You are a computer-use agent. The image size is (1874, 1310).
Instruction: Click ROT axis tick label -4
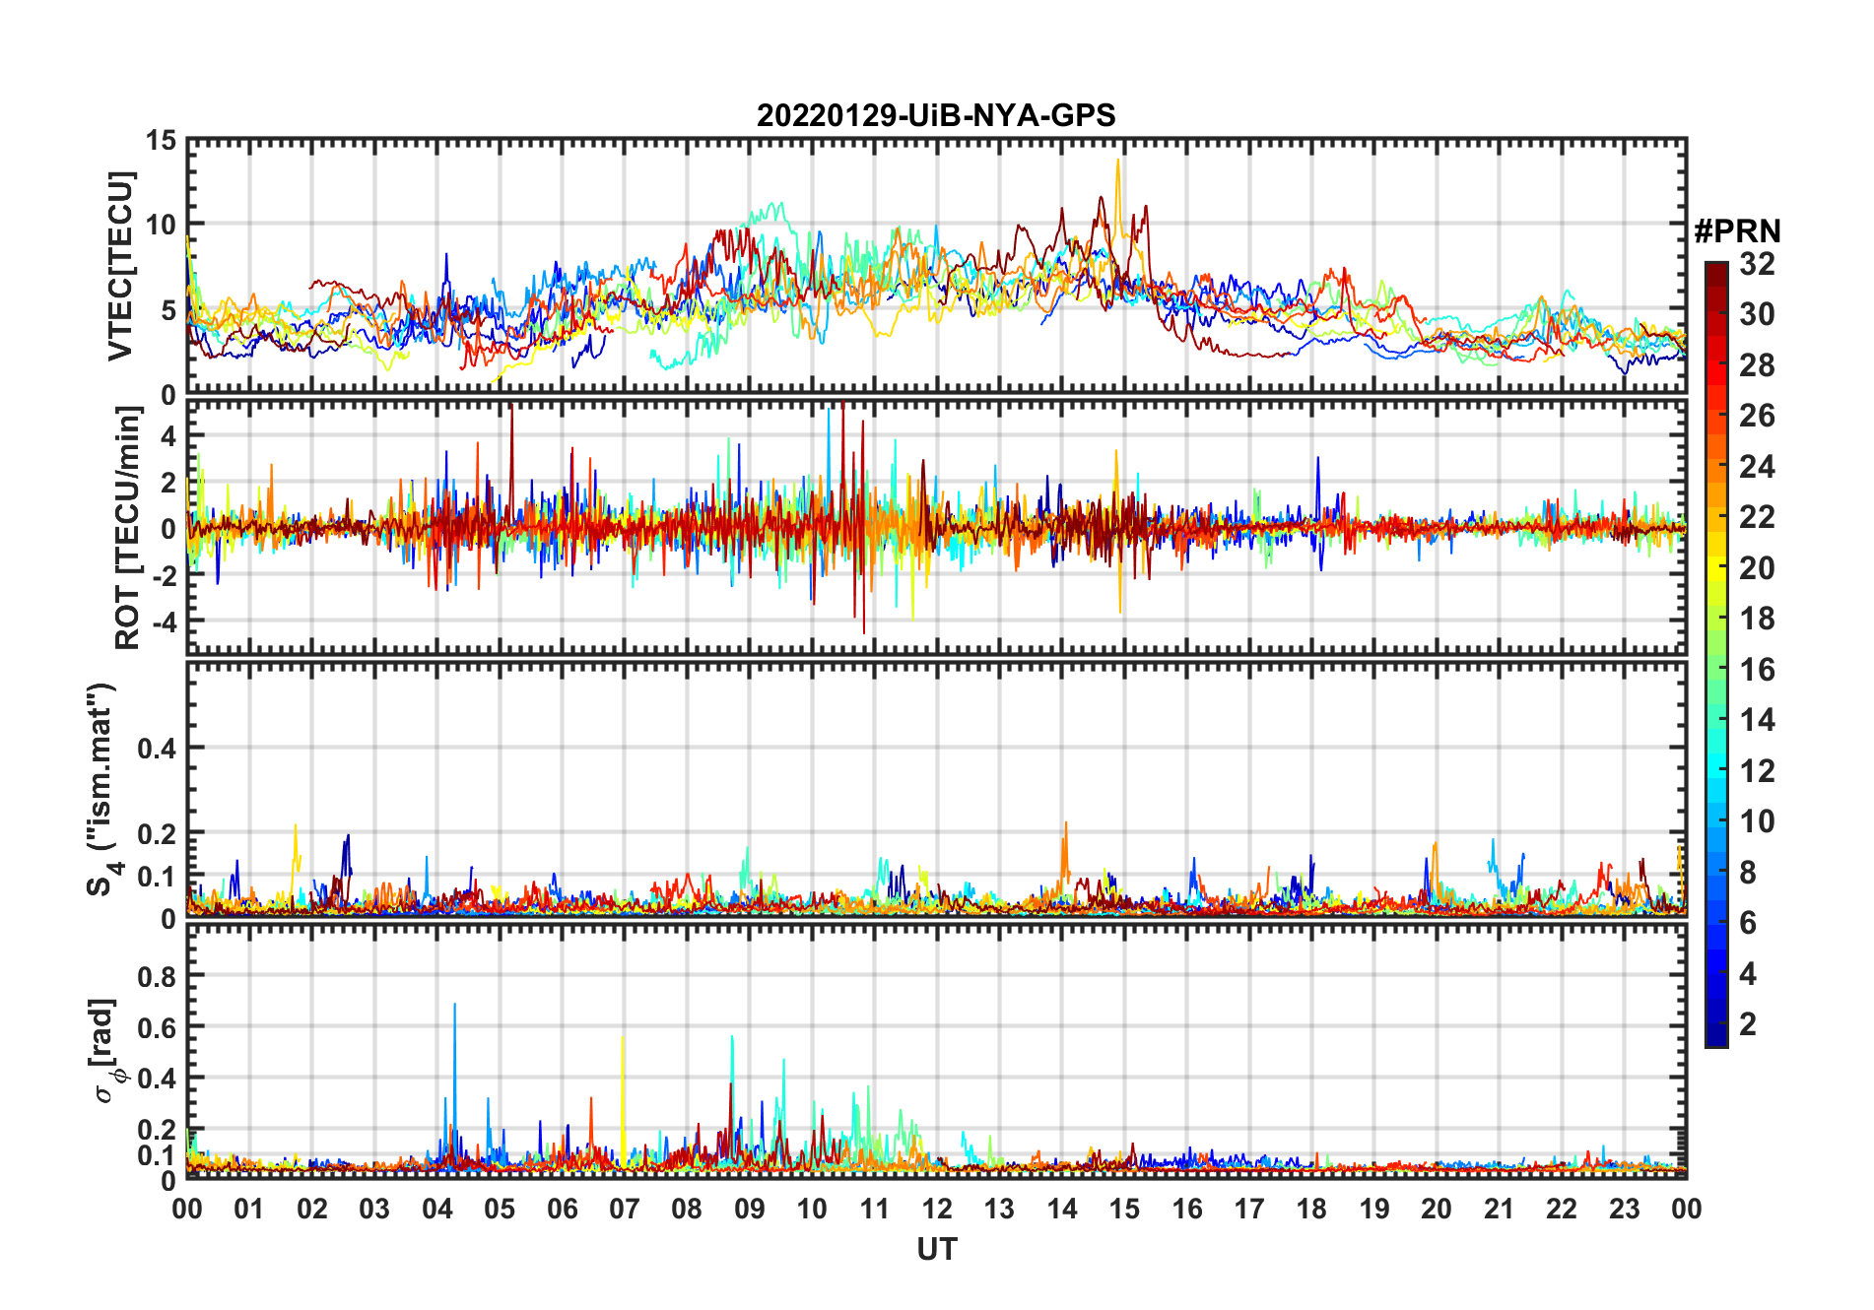click(164, 622)
